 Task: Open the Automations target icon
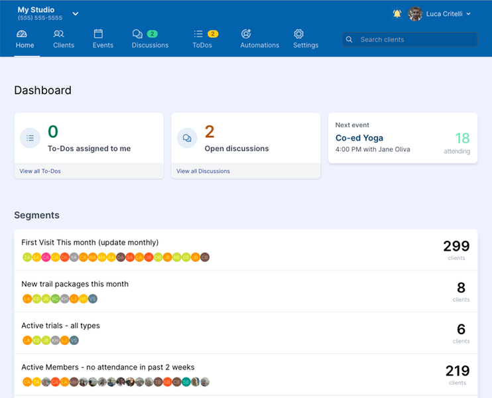[x=246, y=34]
